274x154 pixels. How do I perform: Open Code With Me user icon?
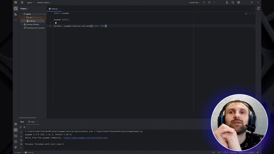pos(227,3)
